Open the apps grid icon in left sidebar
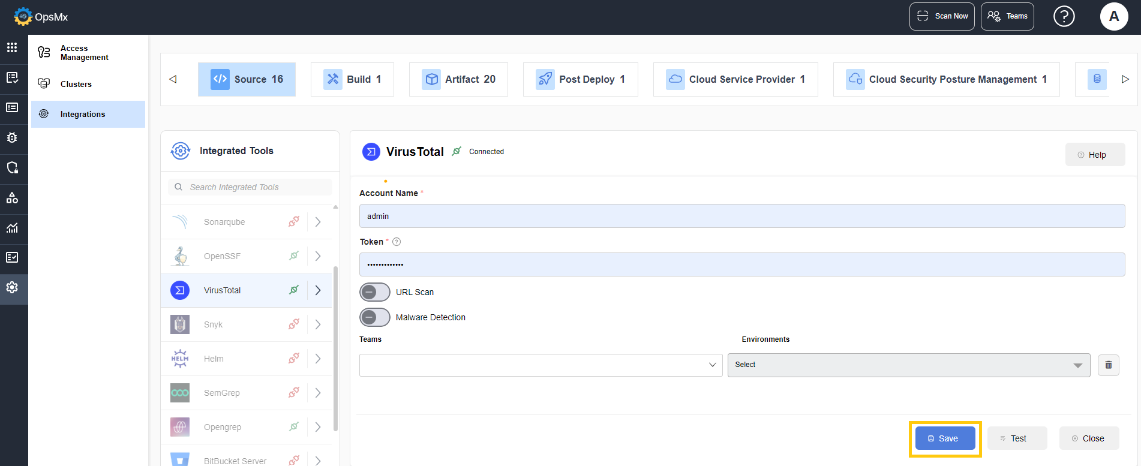The height and width of the screenshot is (466, 1141). pyautogui.click(x=12, y=47)
